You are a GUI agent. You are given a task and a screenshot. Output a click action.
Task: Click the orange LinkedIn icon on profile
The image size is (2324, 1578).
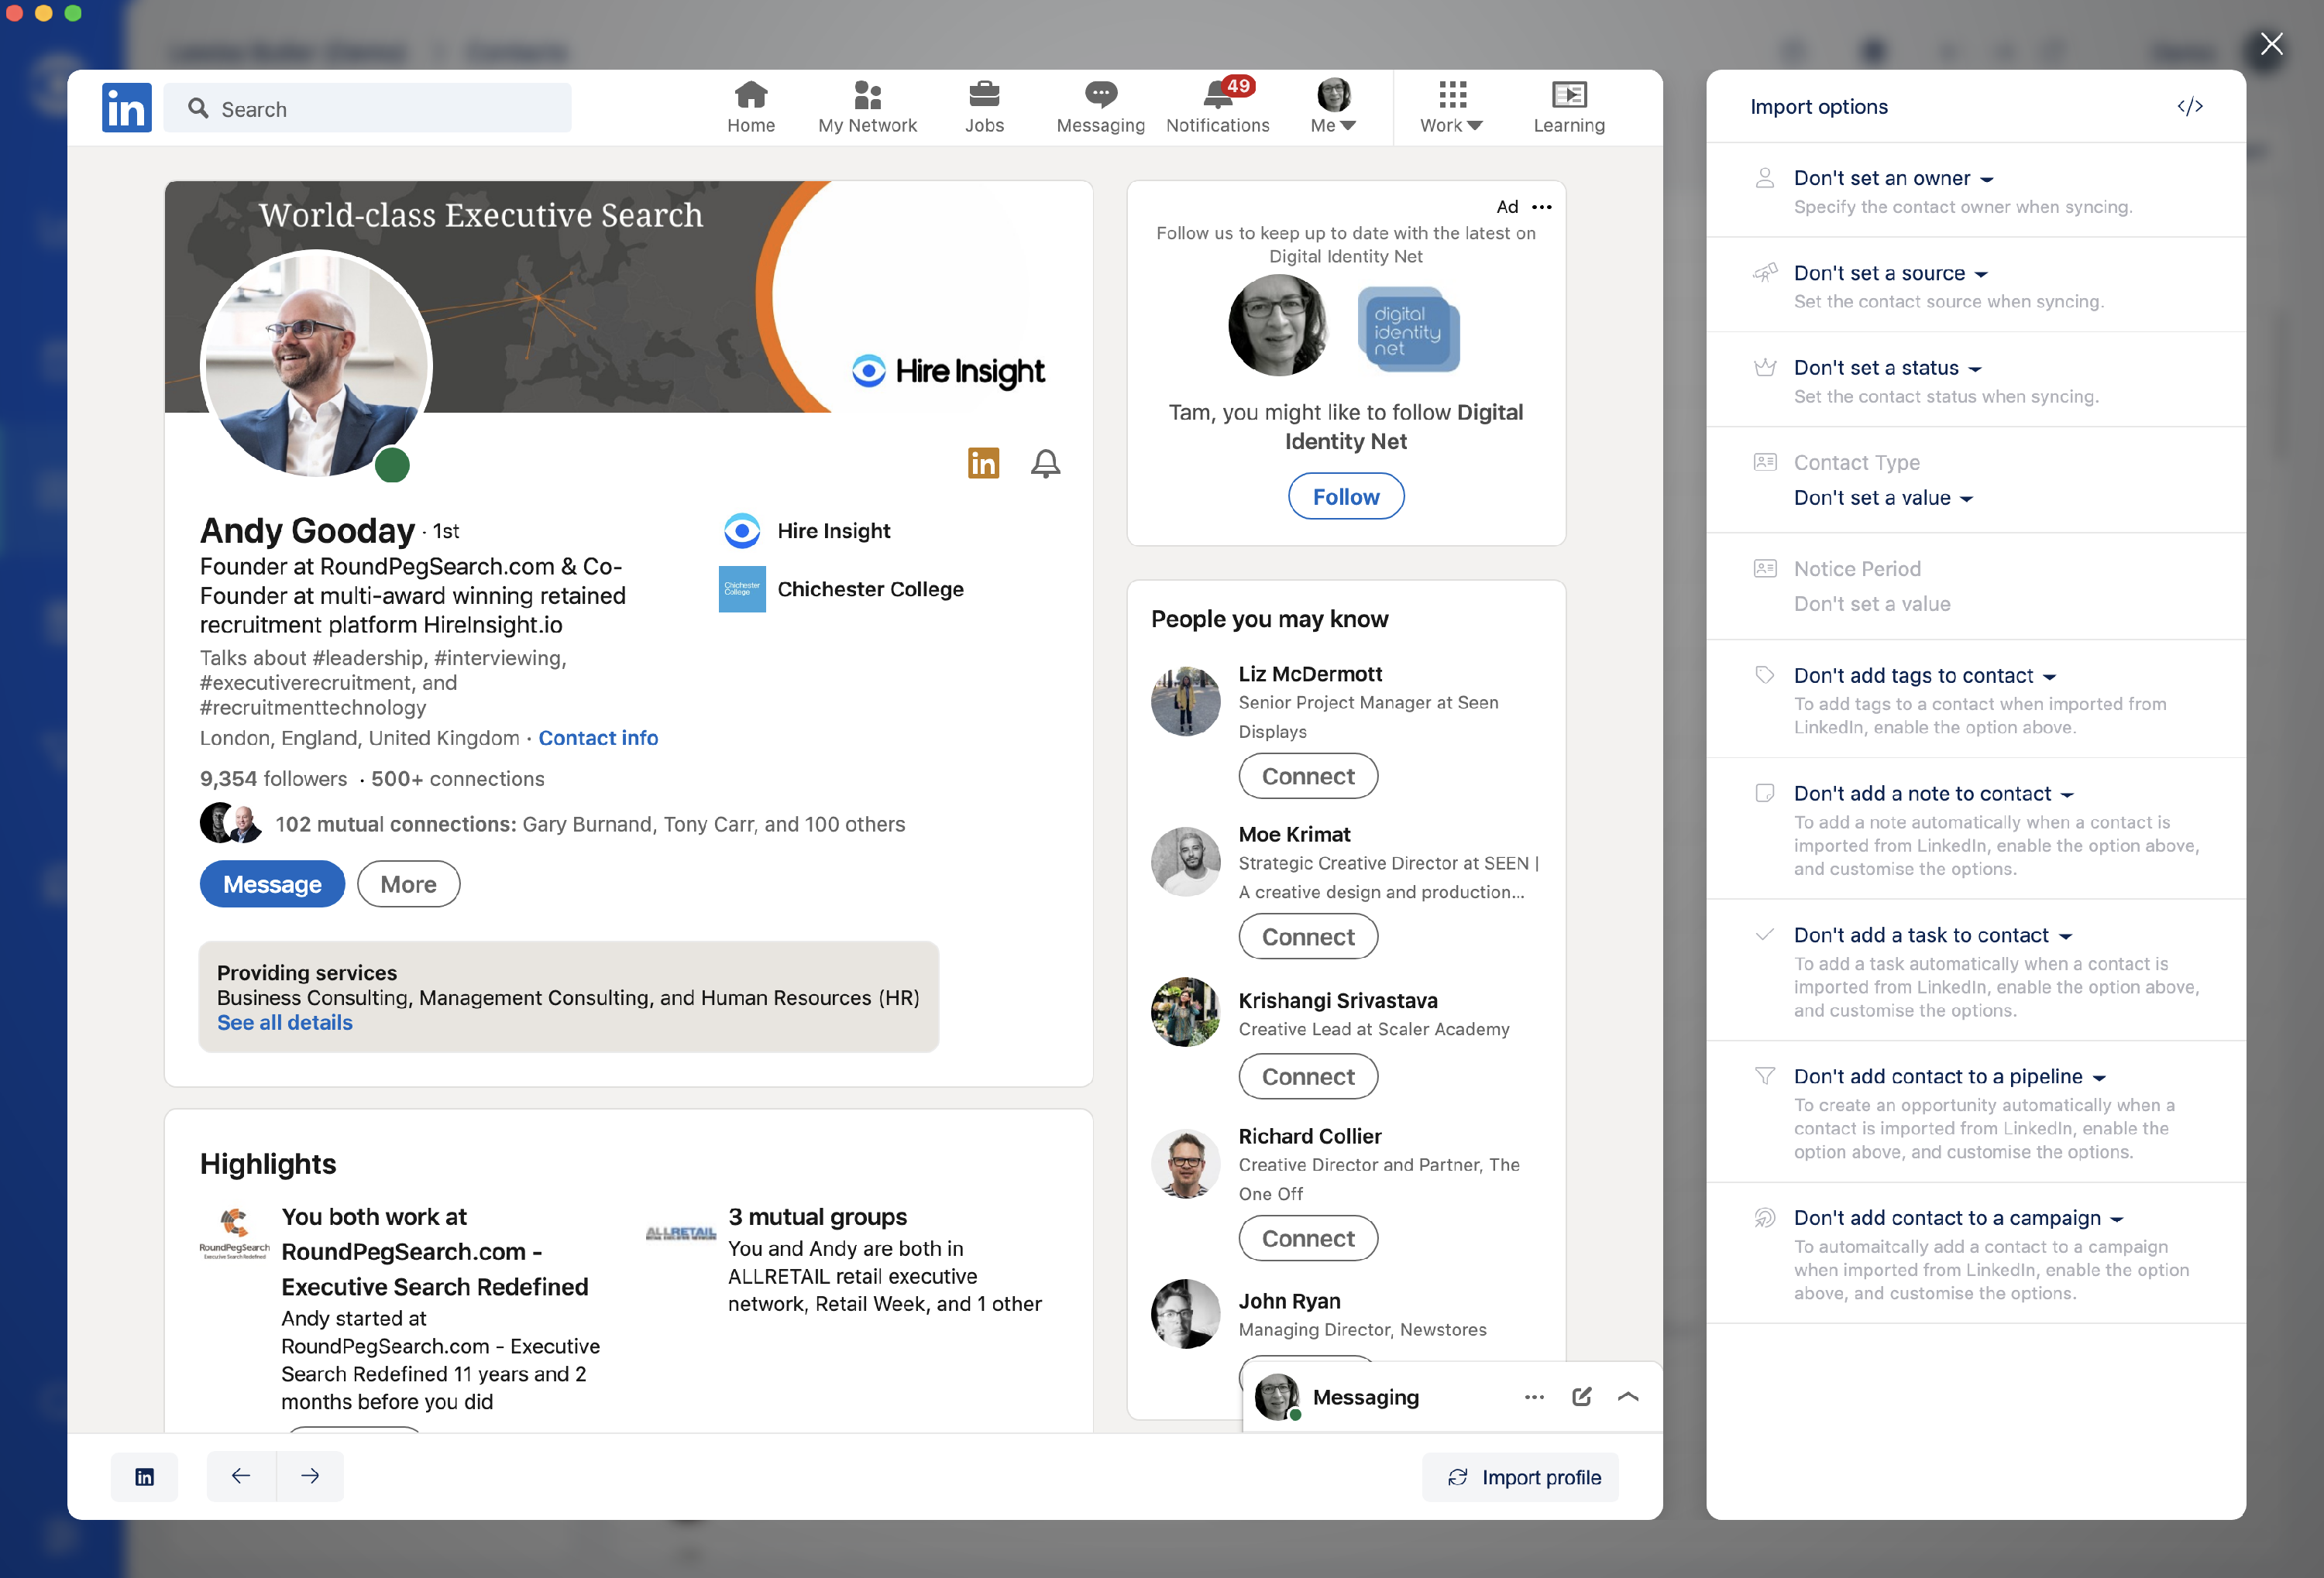pyautogui.click(x=983, y=463)
